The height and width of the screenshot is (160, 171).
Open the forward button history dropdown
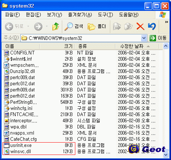47,26
